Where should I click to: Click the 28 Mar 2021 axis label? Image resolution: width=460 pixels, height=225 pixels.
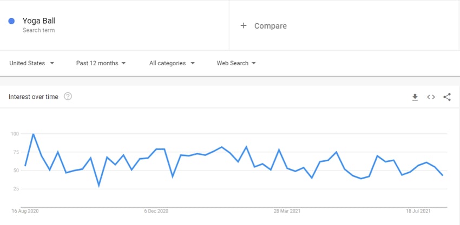pyautogui.click(x=287, y=211)
